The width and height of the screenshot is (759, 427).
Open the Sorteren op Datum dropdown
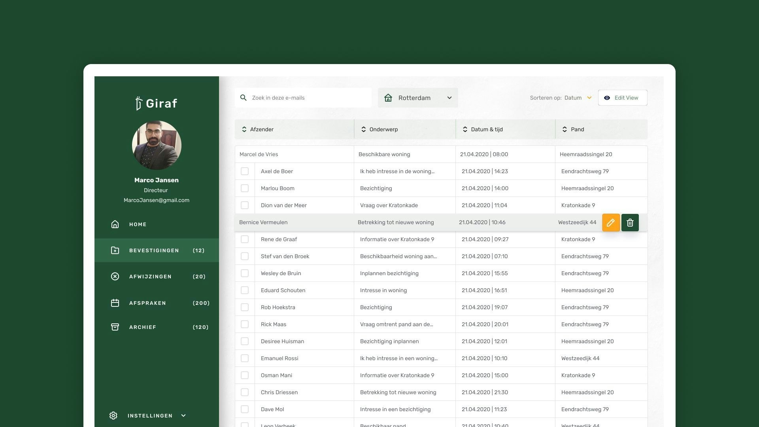click(x=578, y=98)
